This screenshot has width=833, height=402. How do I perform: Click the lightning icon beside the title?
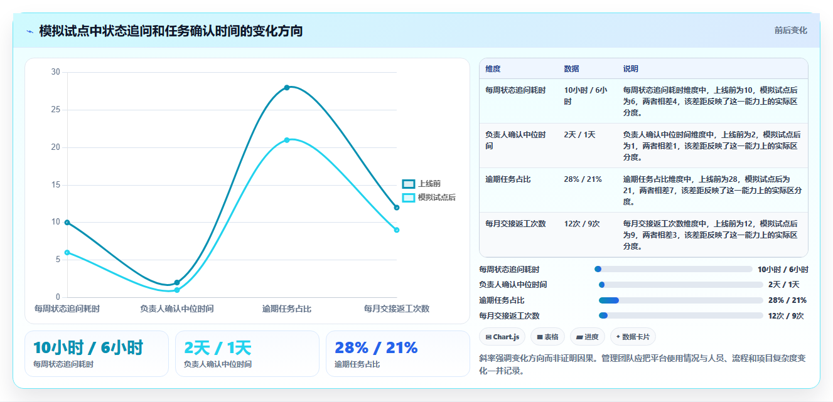pos(30,31)
